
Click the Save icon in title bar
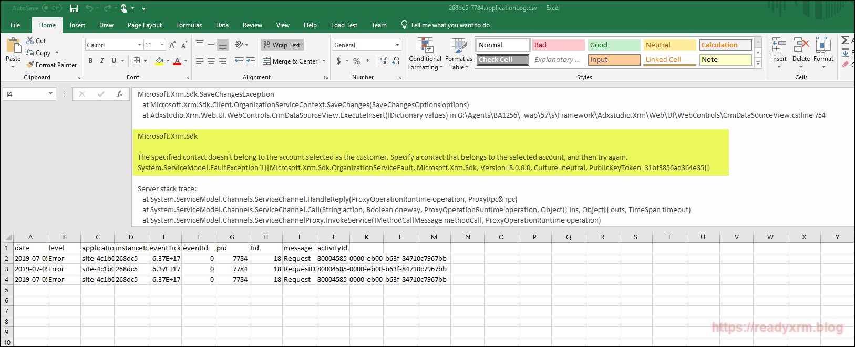click(x=74, y=8)
